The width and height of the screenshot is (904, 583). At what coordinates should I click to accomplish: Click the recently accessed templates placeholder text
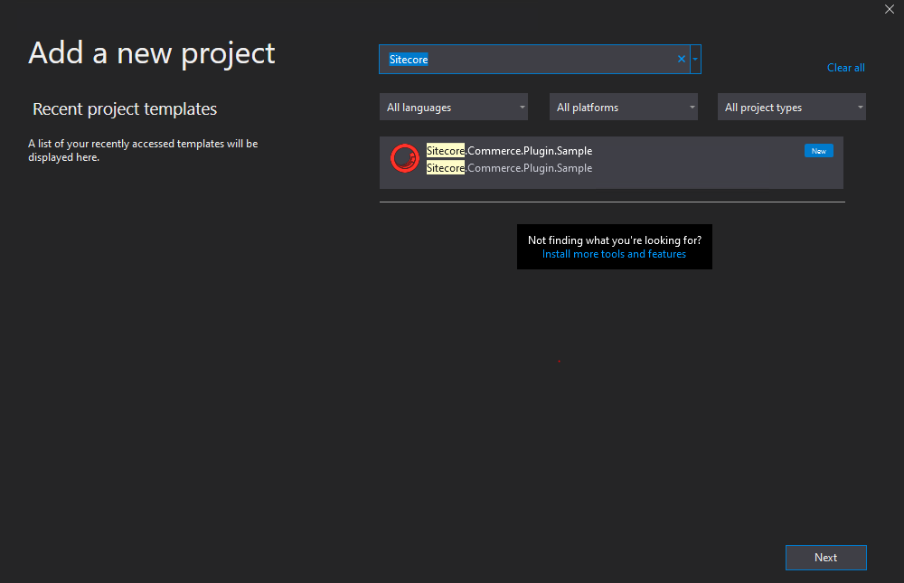coord(143,150)
